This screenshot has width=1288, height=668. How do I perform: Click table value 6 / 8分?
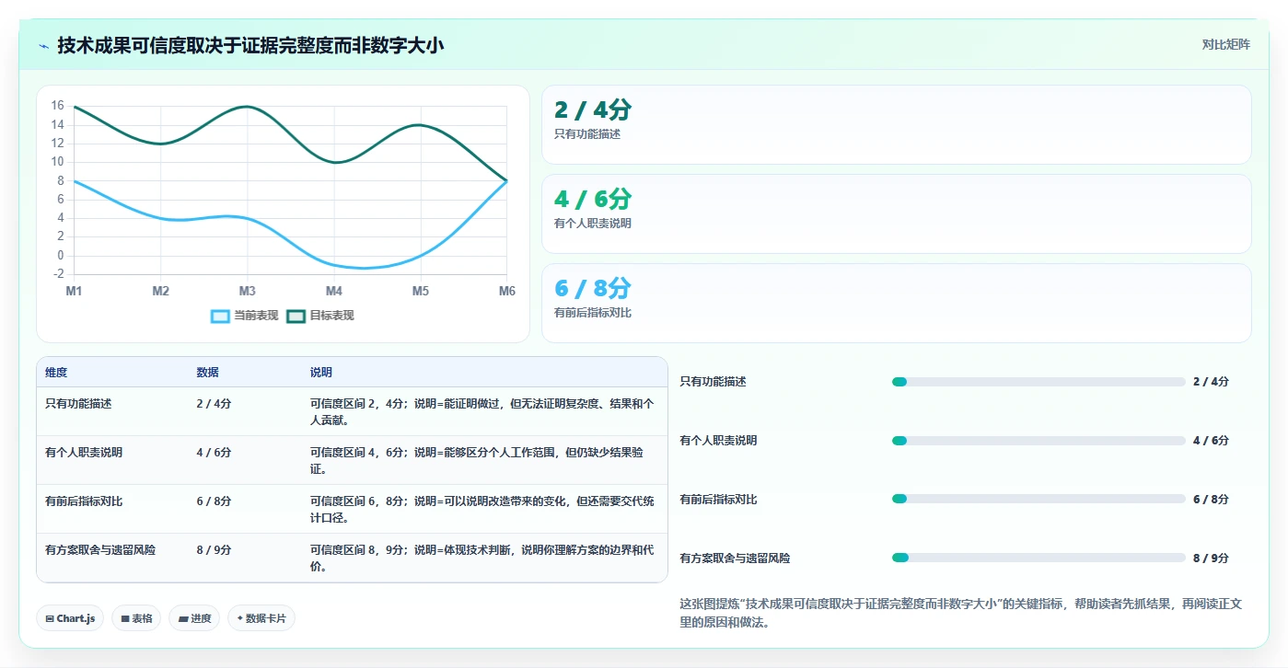pos(214,501)
